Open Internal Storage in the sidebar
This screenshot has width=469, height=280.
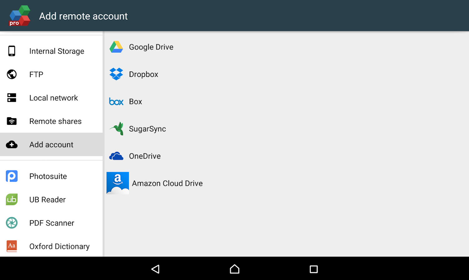(x=51, y=51)
